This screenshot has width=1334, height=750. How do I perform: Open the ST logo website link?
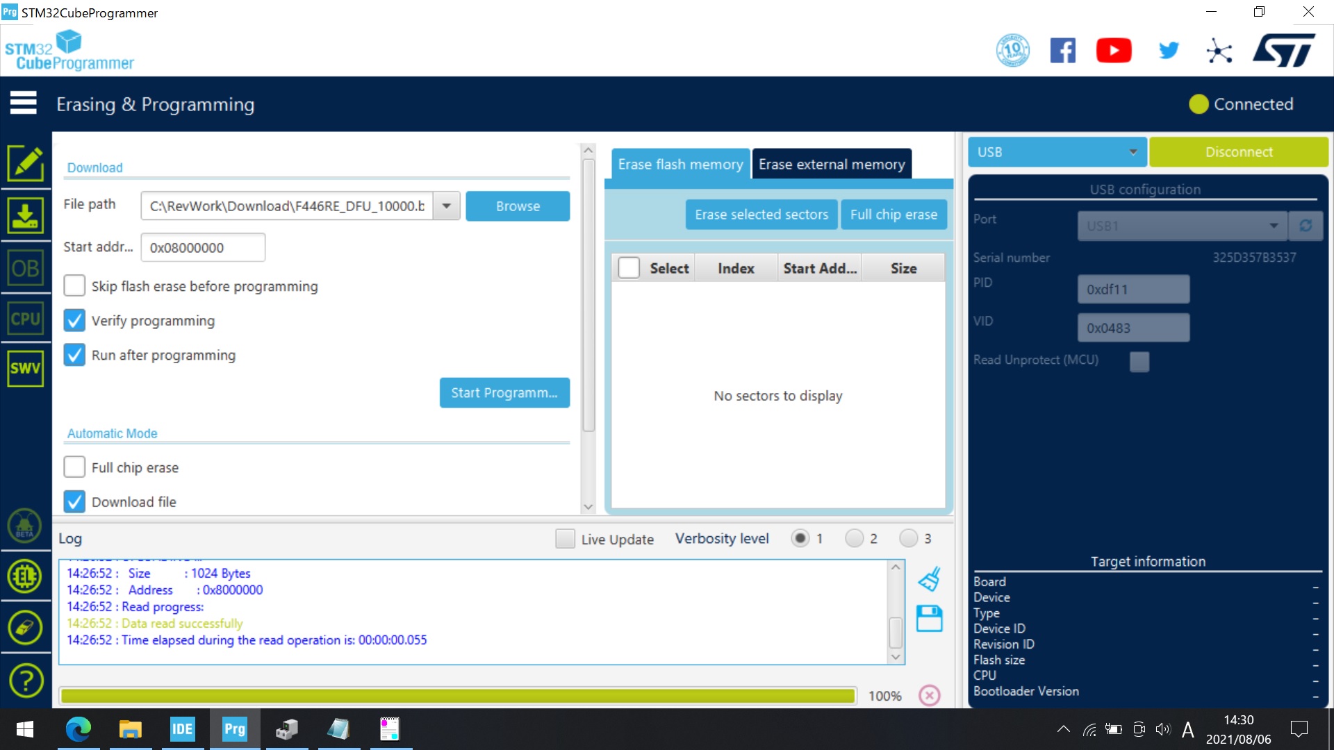coord(1284,50)
